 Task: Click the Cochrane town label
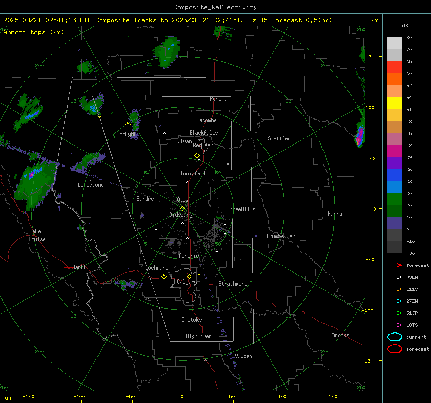[x=157, y=268]
